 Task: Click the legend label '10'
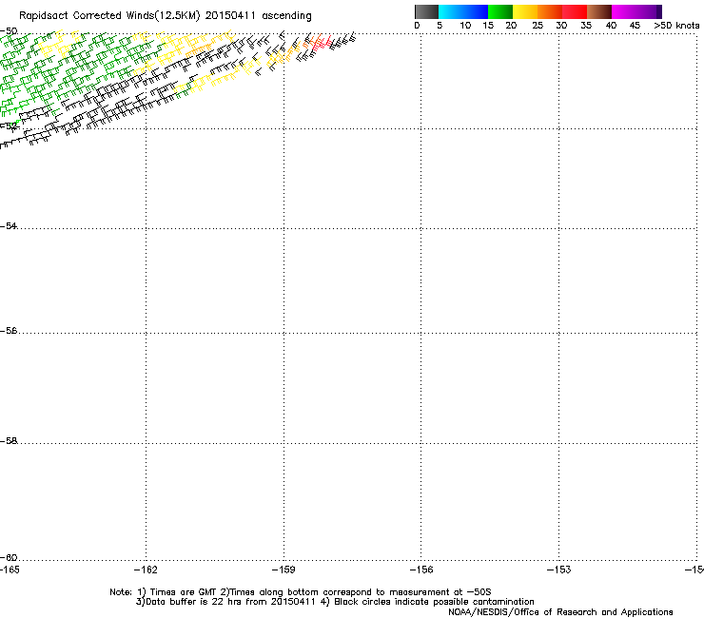tap(465, 26)
